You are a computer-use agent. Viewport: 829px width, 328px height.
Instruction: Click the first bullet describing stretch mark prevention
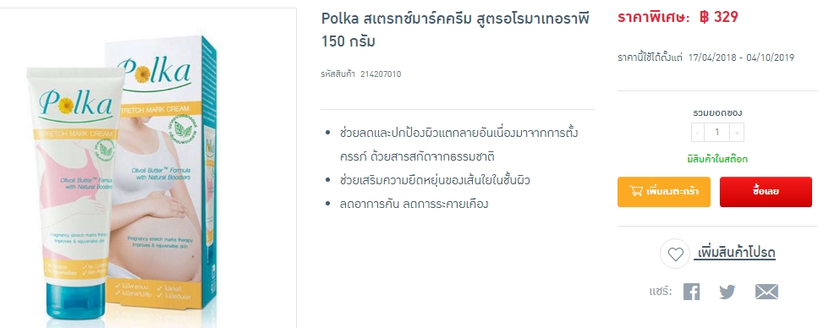[x=458, y=145]
